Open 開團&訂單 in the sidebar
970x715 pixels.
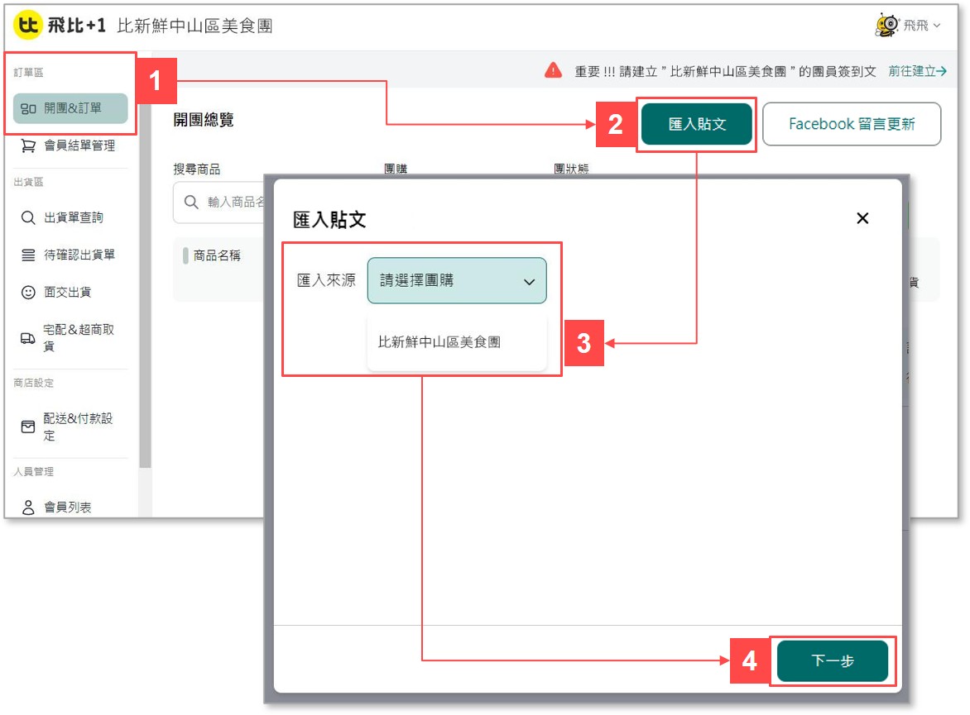tap(70, 108)
